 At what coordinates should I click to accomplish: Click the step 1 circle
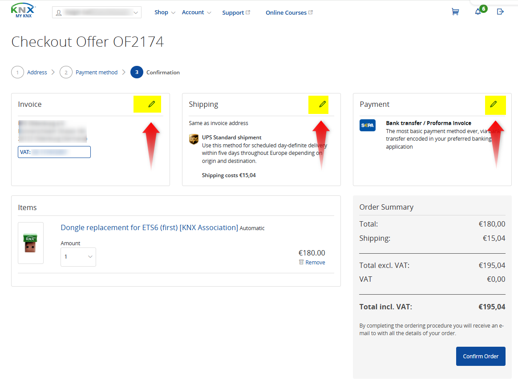(17, 72)
